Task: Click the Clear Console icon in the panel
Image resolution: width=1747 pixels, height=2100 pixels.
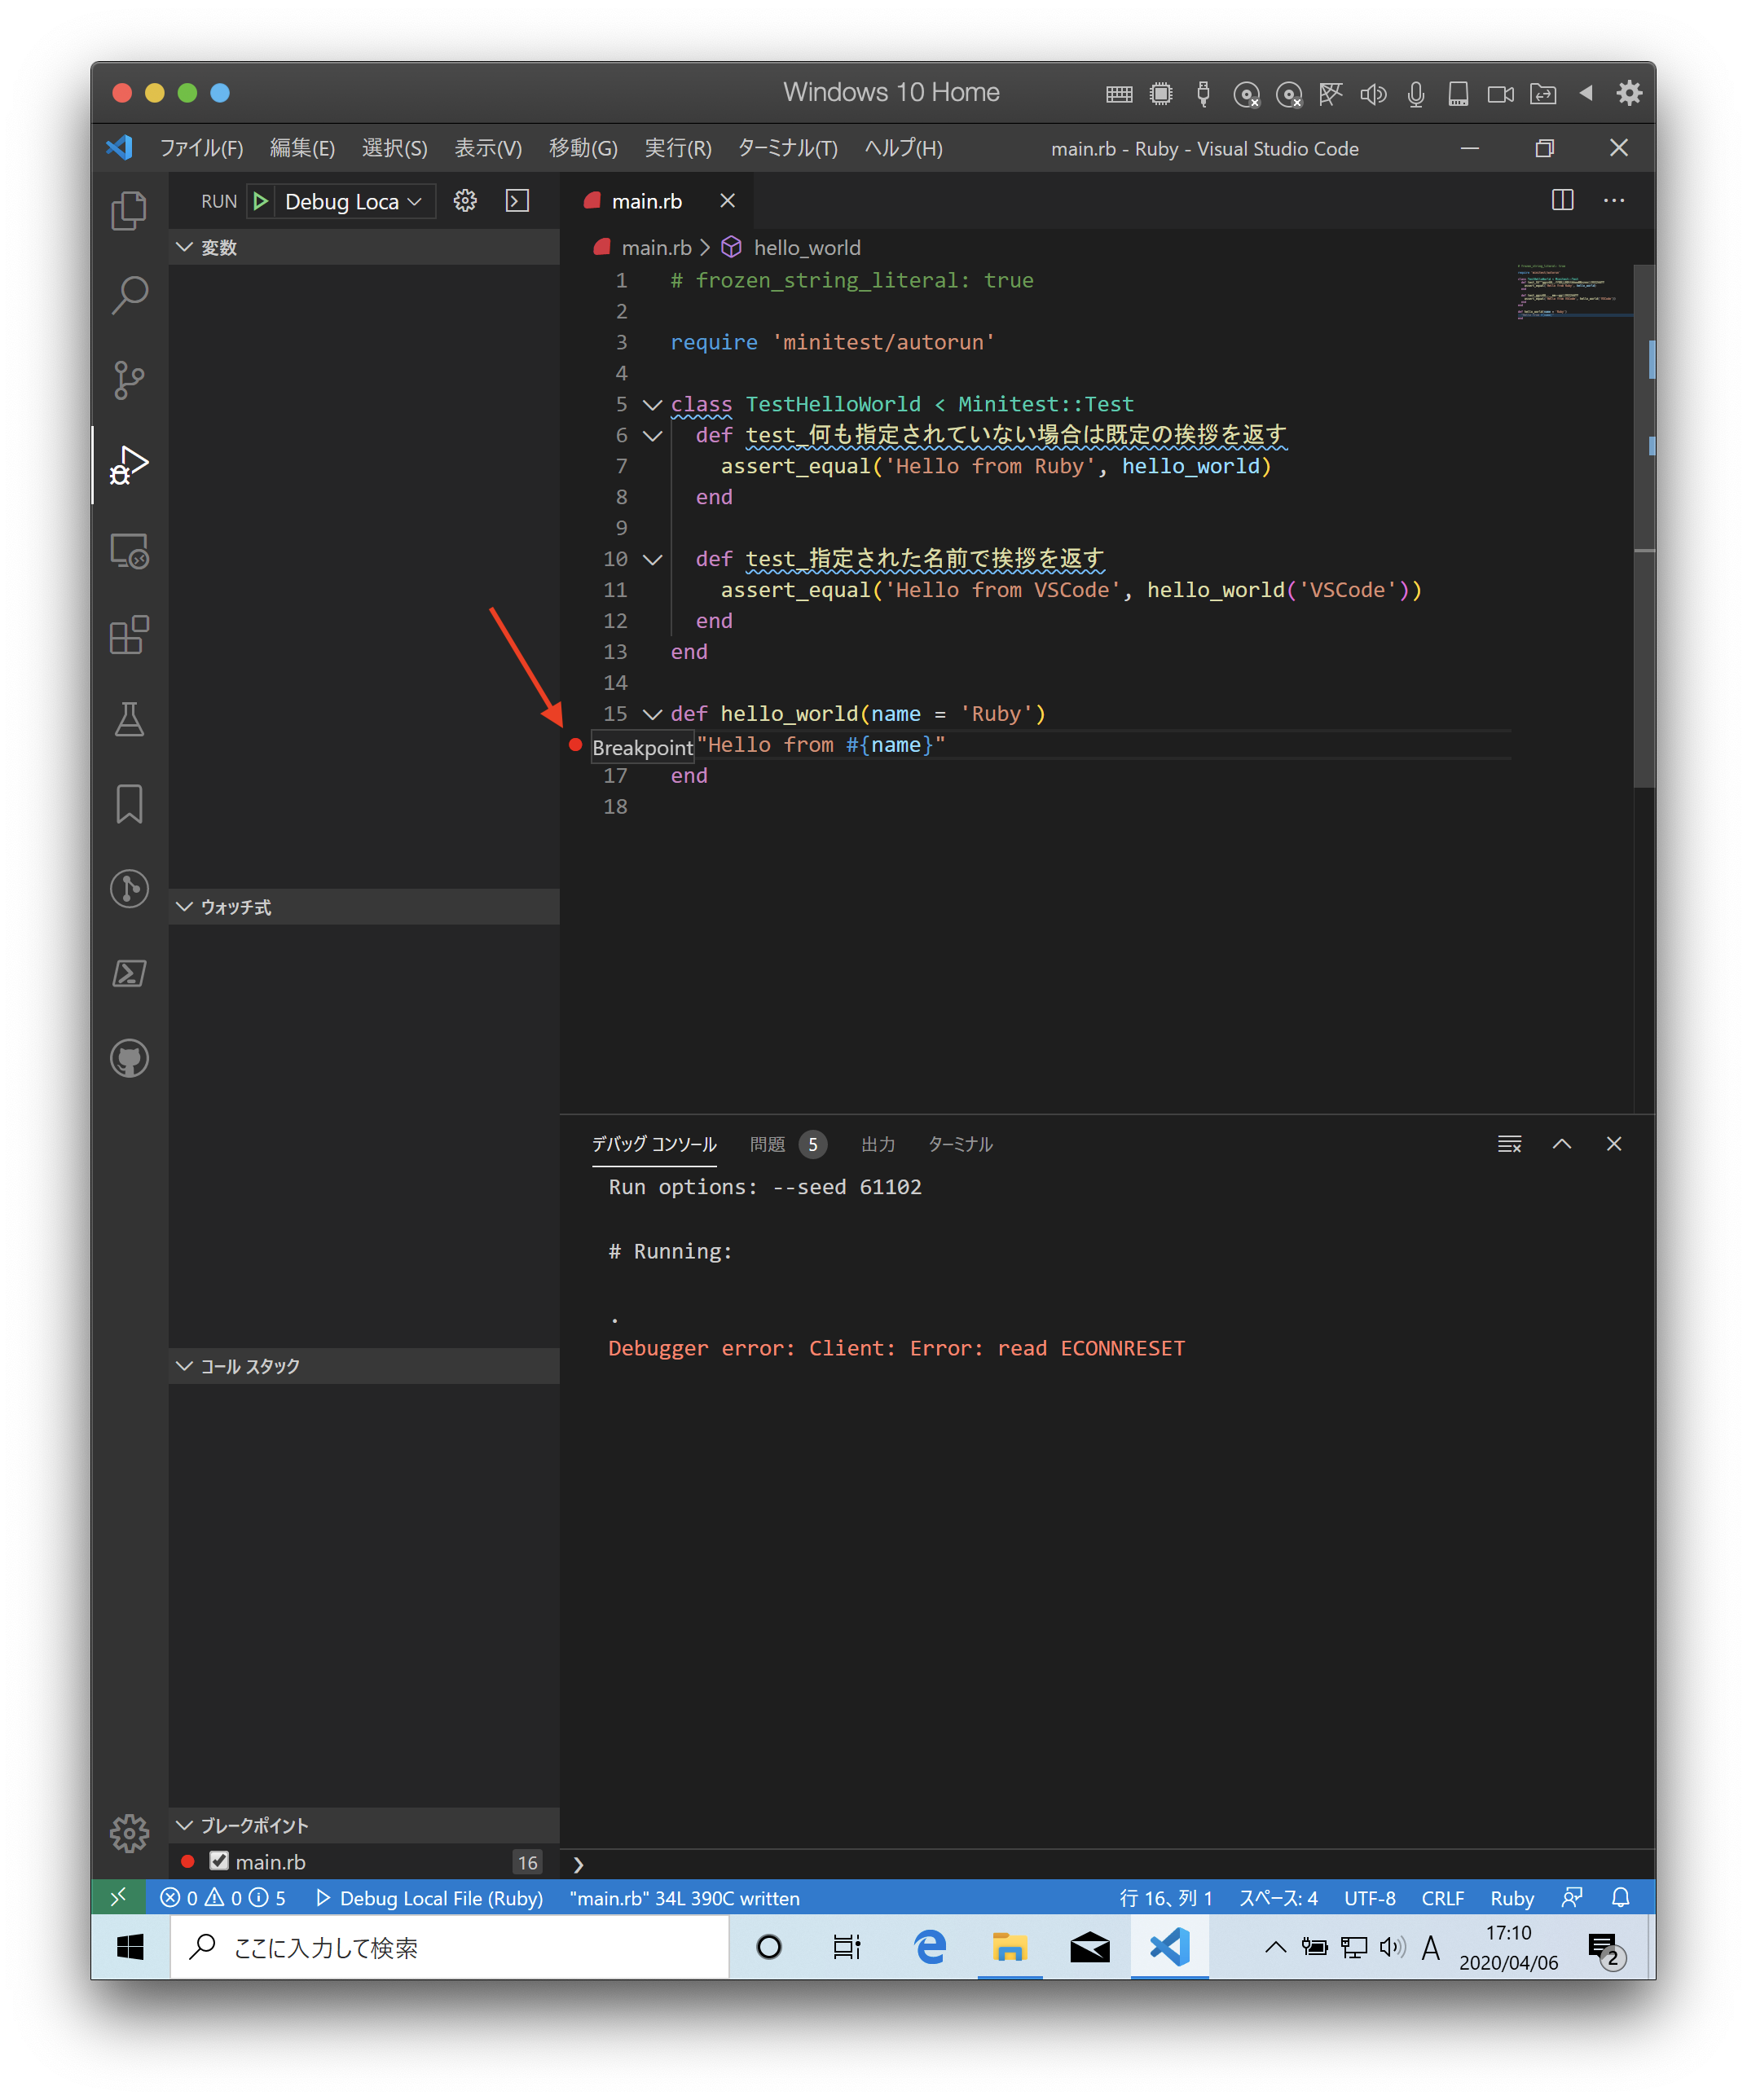Action: click(1509, 1144)
